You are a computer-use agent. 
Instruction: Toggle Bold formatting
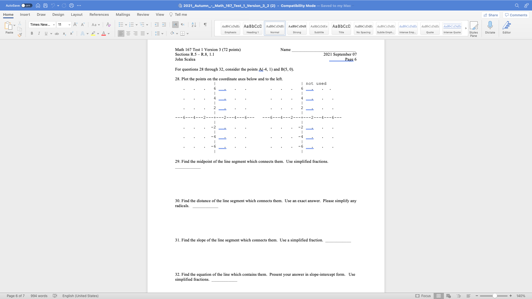(32, 33)
